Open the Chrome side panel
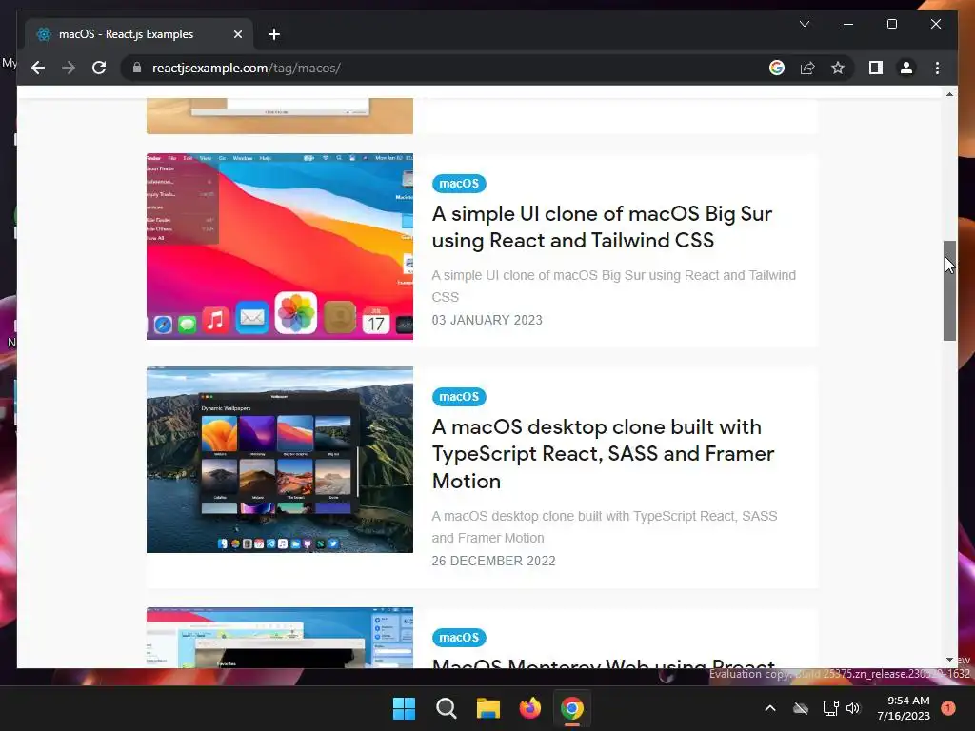The height and width of the screenshot is (731, 975). [x=876, y=68]
